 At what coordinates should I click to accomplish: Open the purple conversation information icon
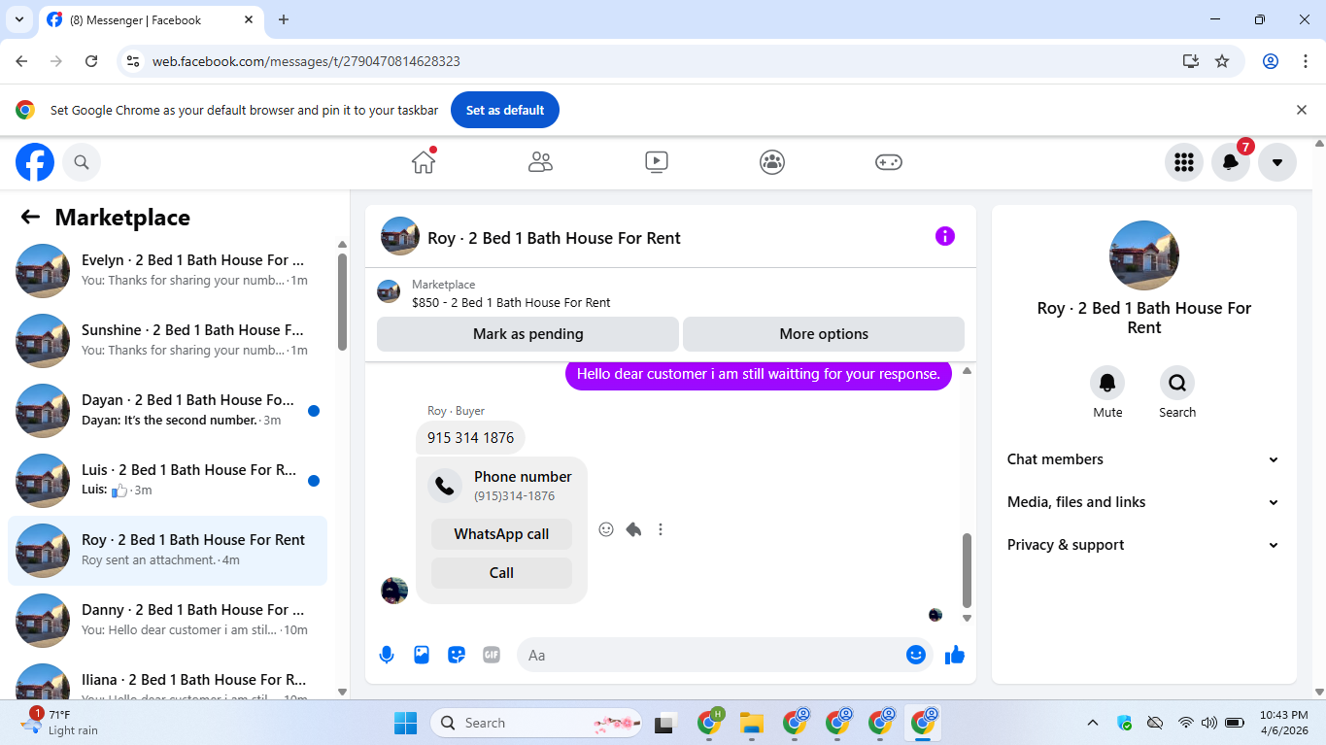[x=945, y=236]
